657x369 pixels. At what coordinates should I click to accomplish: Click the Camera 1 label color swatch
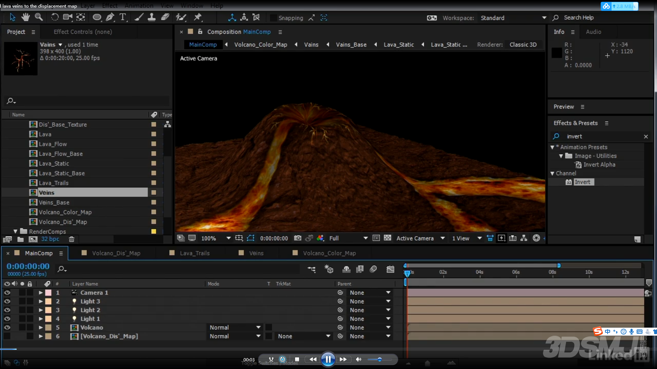tap(48, 292)
